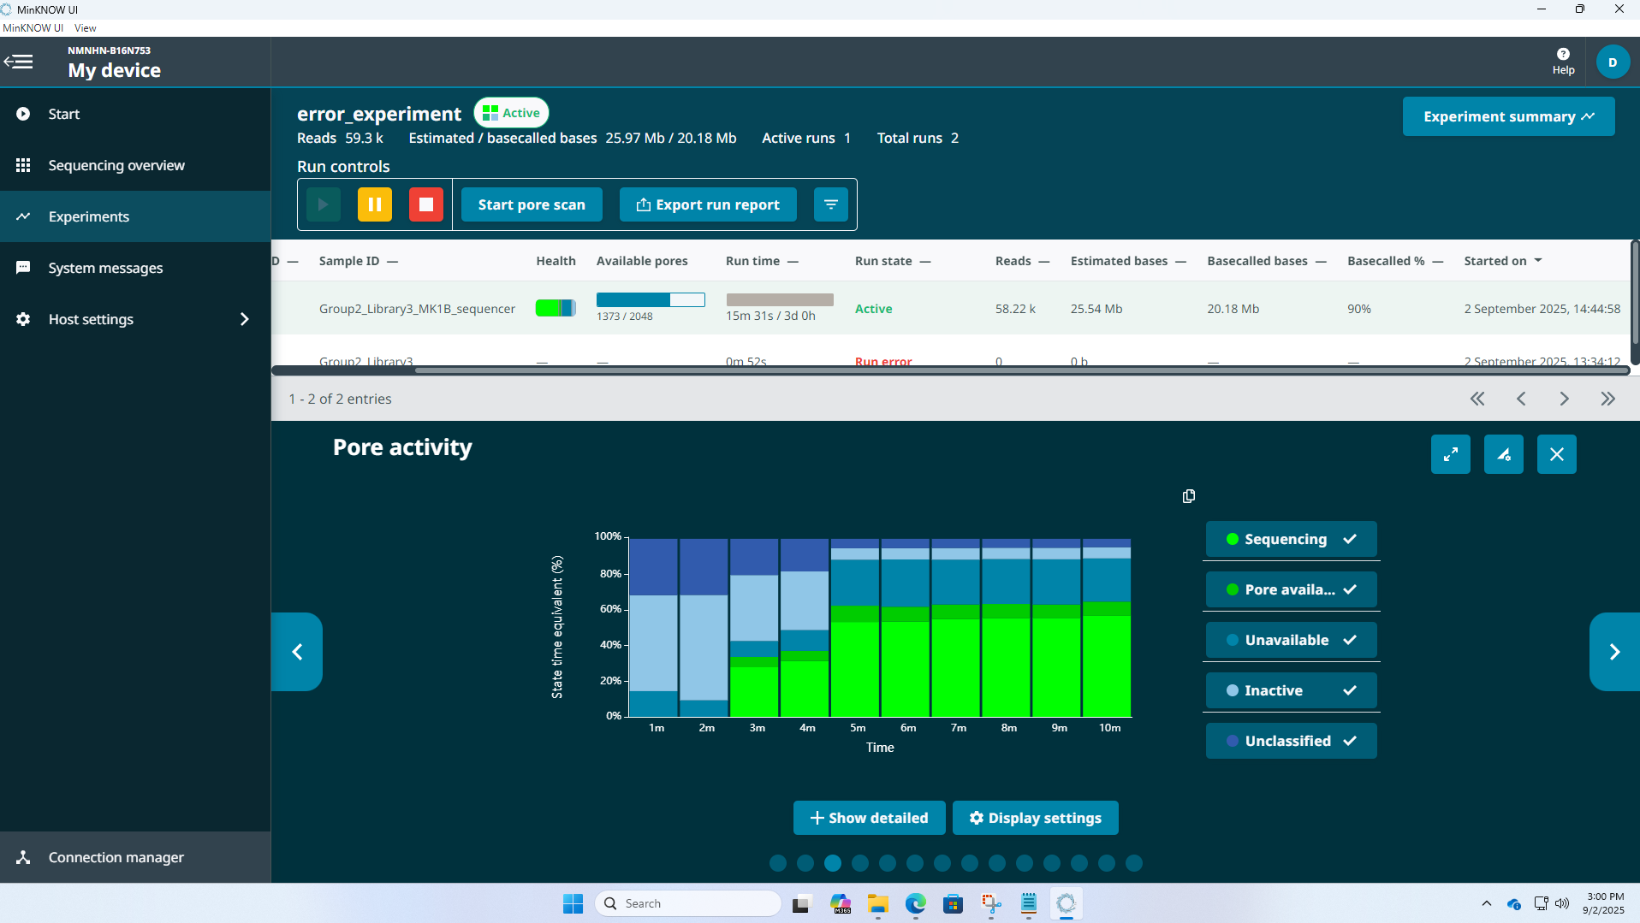Open System messages in sidebar
This screenshot has width=1640, height=923.
click(105, 268)
